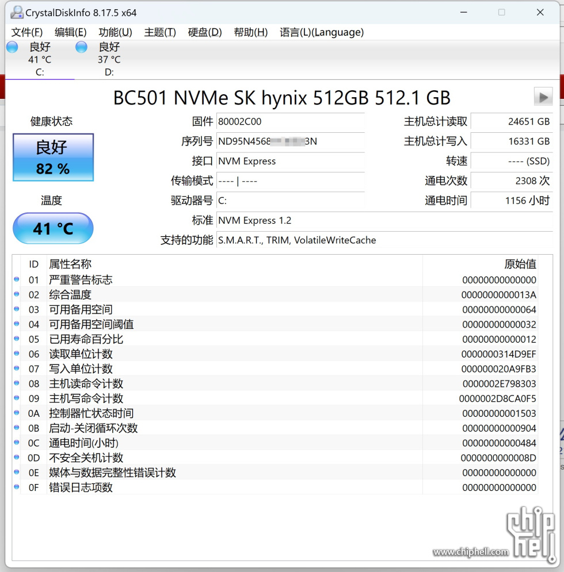Click the host total writes value 16331 GB
The height and width of the screenshot is (572, 564).
pos(512,141)
